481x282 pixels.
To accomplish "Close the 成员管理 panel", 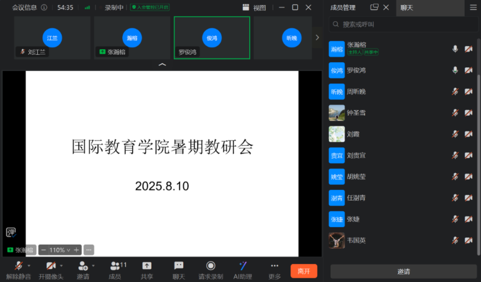I will pyautogui.click(x=386, y=7).
